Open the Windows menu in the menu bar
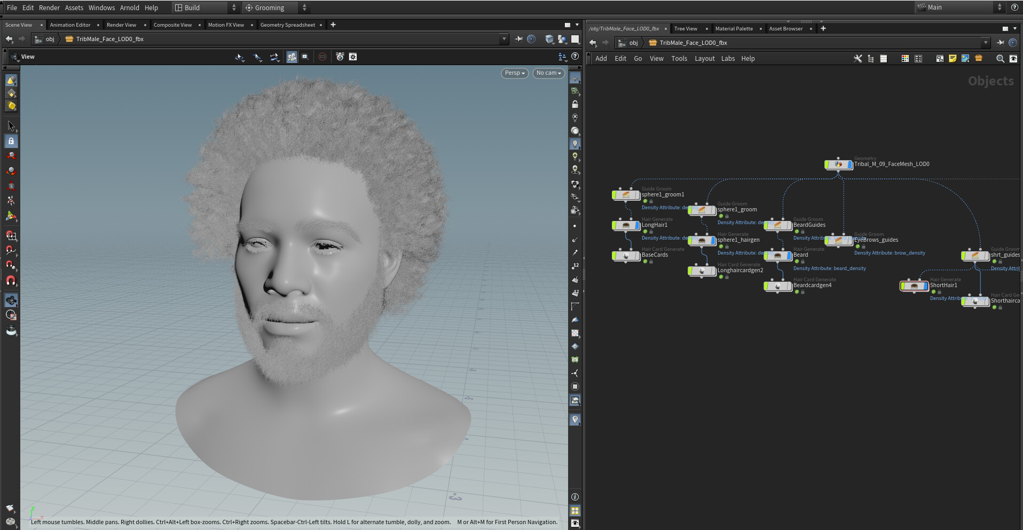 click(x=101, y=7)
